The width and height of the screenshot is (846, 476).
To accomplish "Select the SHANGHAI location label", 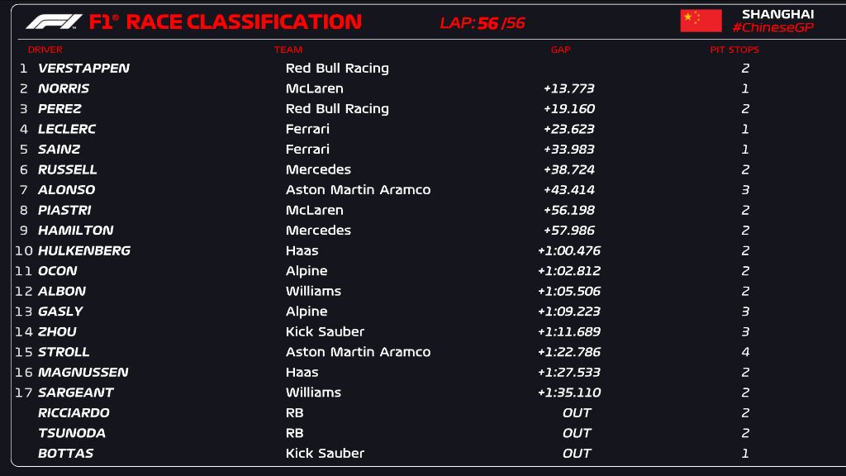I will 777,14.
